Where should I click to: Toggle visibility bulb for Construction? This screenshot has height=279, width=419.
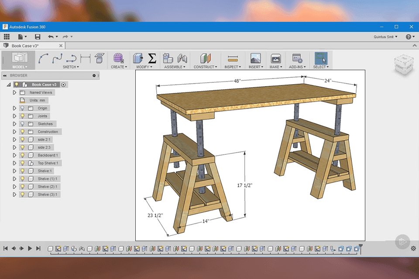(x=22, y=132)
